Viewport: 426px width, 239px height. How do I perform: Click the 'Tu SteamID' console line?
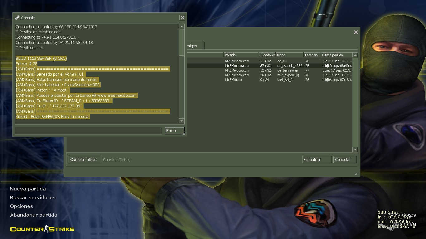64,101
